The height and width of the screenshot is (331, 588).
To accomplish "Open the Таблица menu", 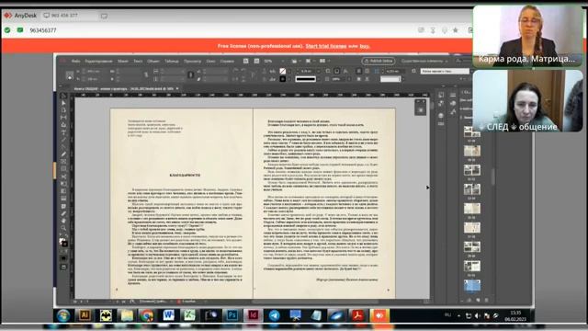I will [172, 62].
